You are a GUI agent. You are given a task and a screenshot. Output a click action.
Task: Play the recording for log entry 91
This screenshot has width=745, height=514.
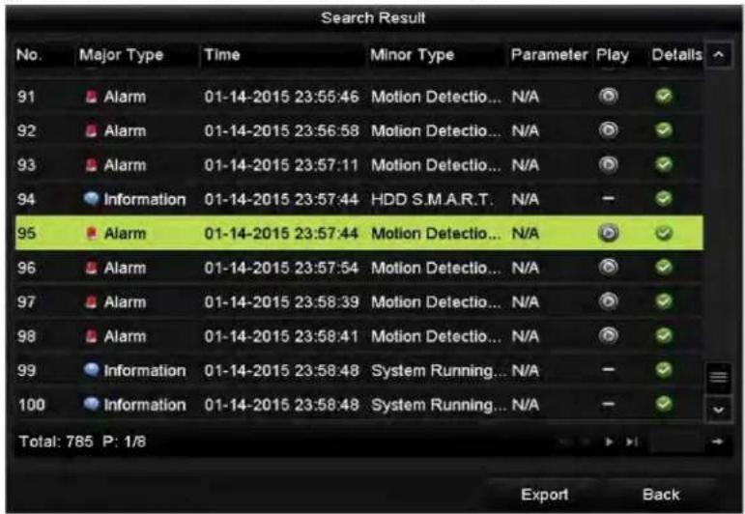coord(608,97)
